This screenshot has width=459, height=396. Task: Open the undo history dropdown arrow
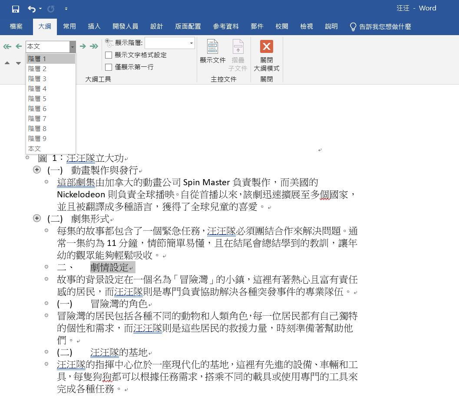click(40, 9)
